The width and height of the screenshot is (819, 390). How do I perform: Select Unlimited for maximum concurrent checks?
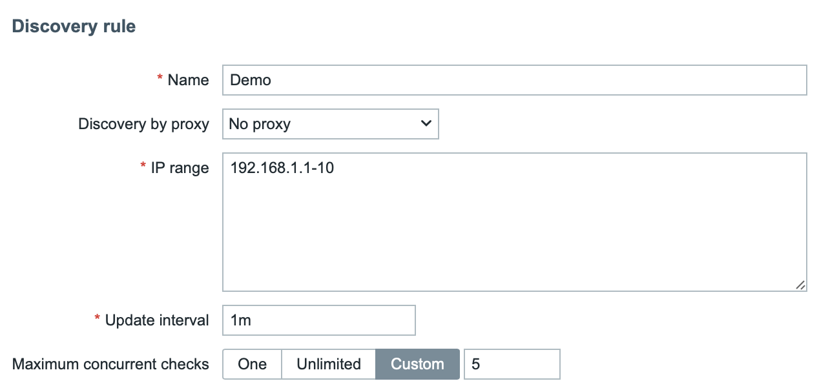[x=329, y=364]
